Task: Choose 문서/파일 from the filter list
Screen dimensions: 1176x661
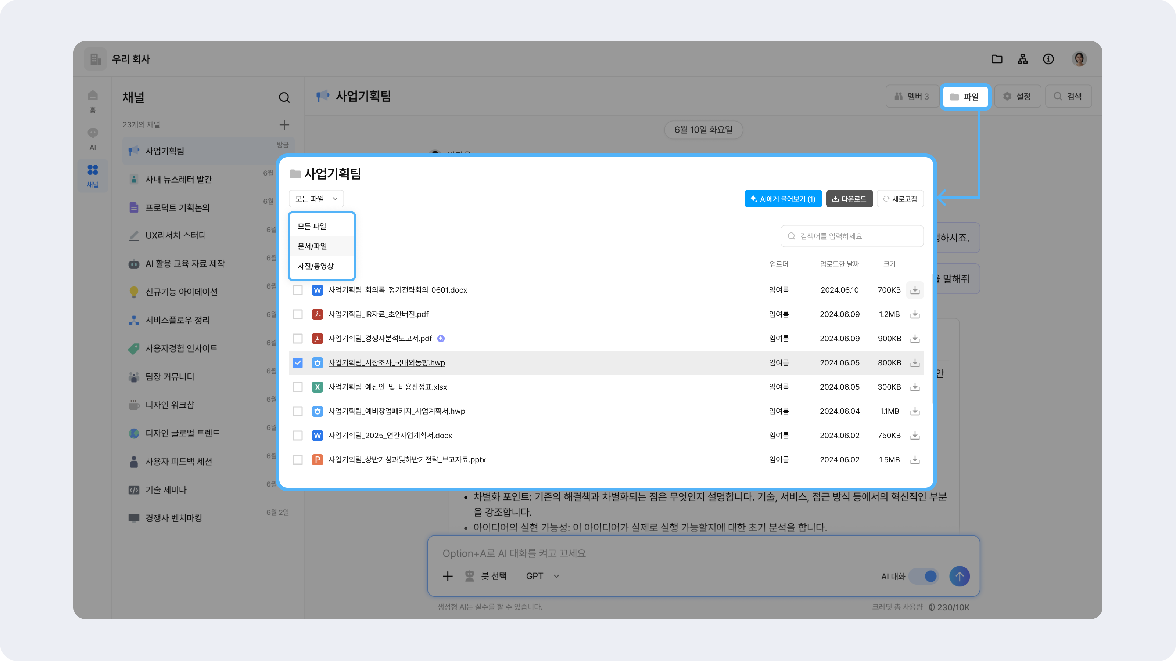Action: click(322, 246)
